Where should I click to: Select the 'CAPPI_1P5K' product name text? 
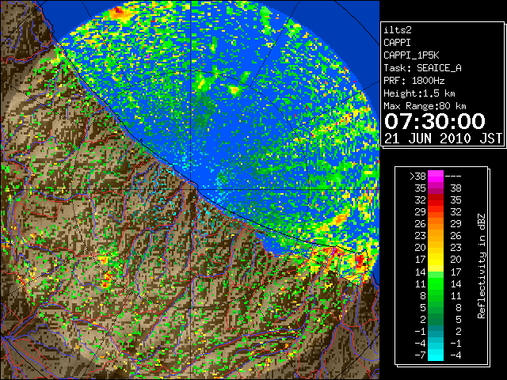[x=411, y=55]
